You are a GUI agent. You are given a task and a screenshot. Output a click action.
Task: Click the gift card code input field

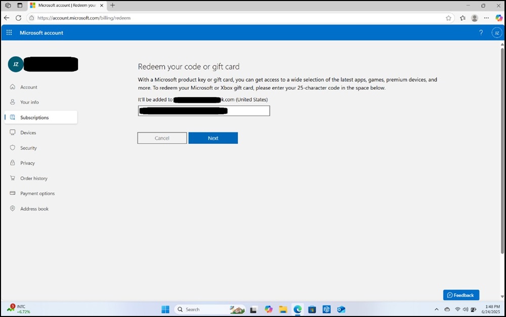pos(203,110)
